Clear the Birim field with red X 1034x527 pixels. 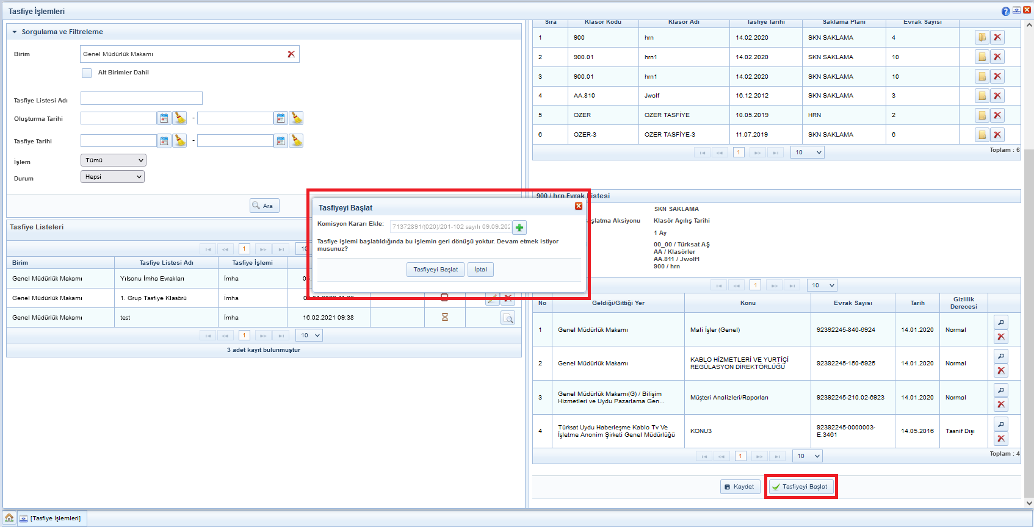point(291,54)
